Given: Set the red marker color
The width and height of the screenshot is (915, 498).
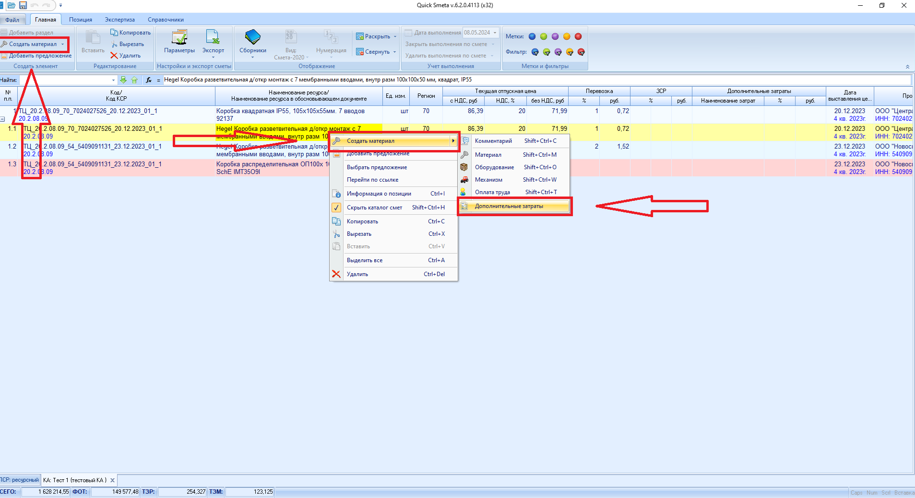Looking at the screenshot, I should 578,36.
